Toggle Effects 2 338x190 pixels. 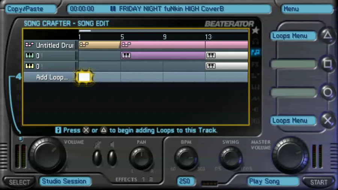(x=151, y=179)
